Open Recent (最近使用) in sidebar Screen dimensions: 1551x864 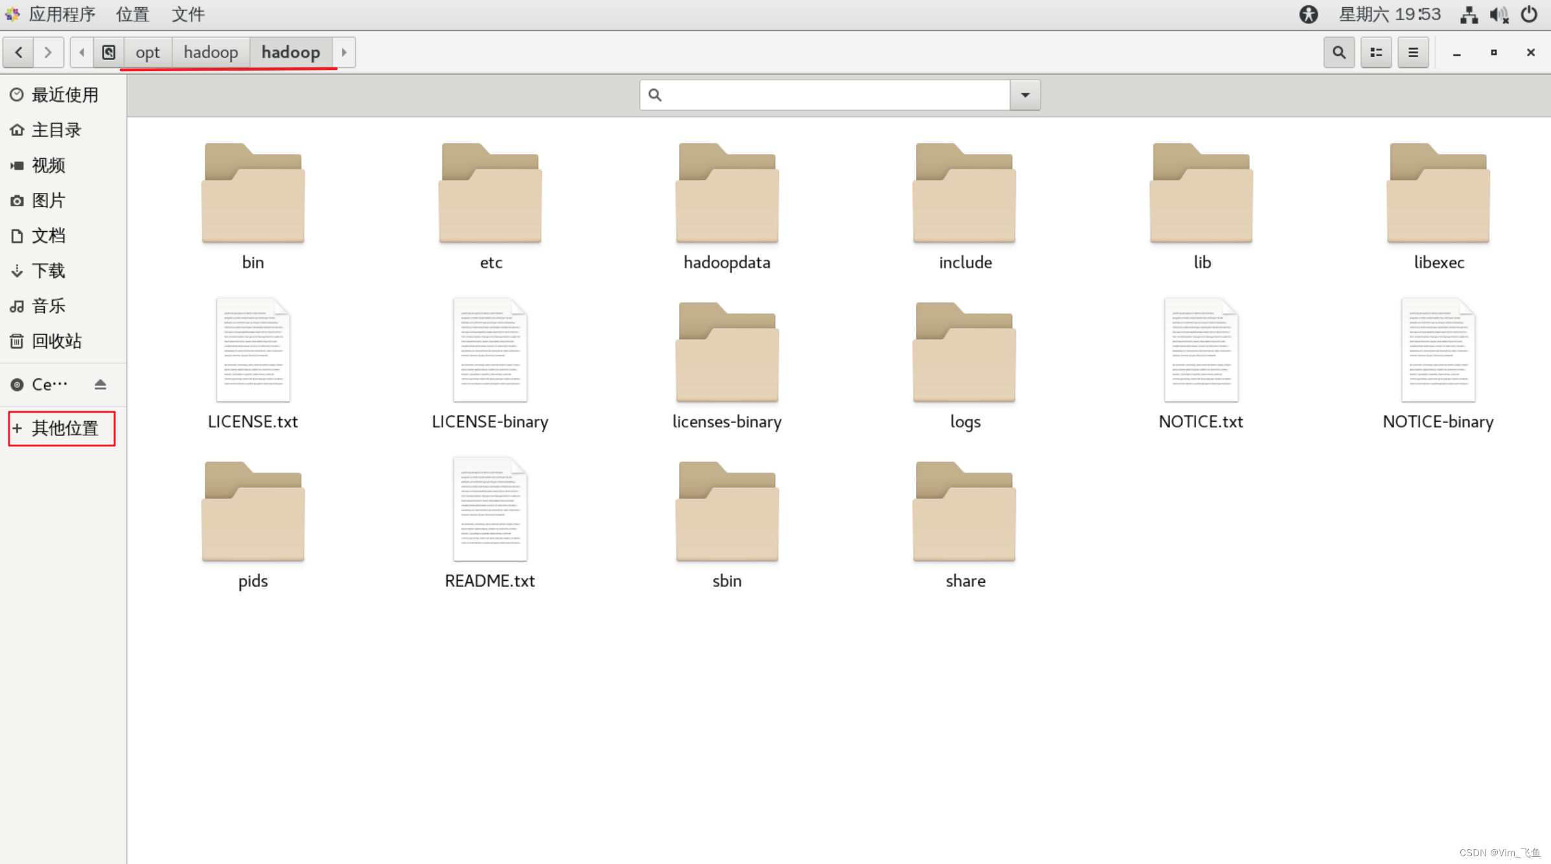(x=63, y=95)
